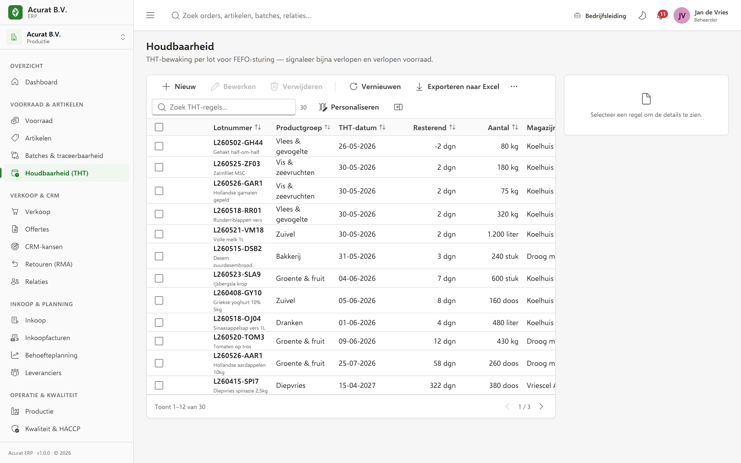Click the Personaliseren brush icon

323,107
